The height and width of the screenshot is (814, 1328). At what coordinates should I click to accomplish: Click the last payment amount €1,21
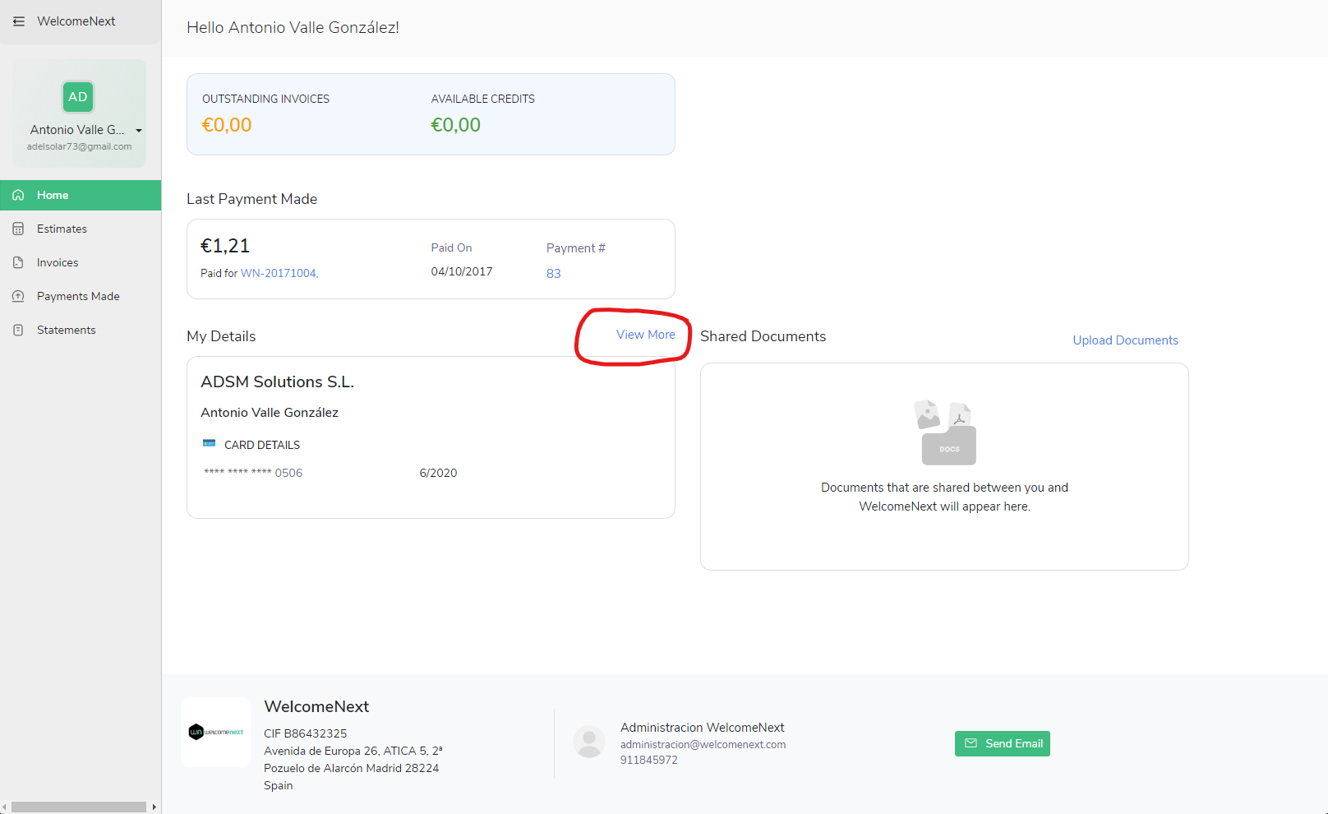tap(225, 246)
